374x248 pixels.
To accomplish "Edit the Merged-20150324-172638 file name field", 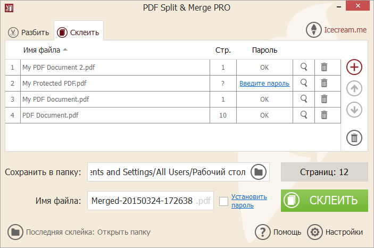I will (151, 201).
